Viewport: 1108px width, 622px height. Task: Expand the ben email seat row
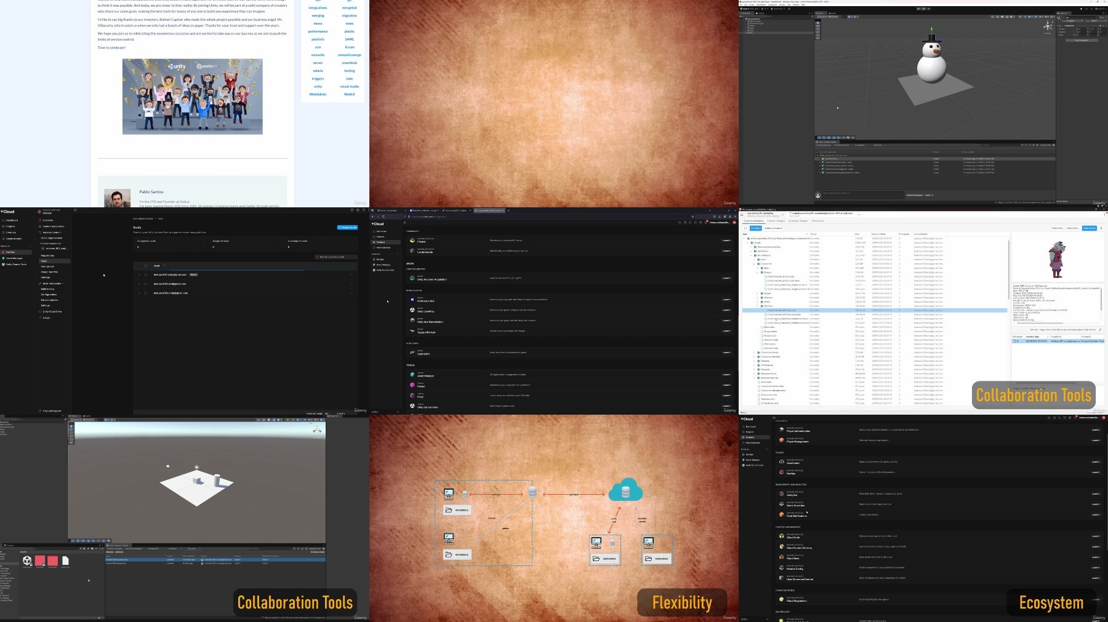tap(139, 284)
